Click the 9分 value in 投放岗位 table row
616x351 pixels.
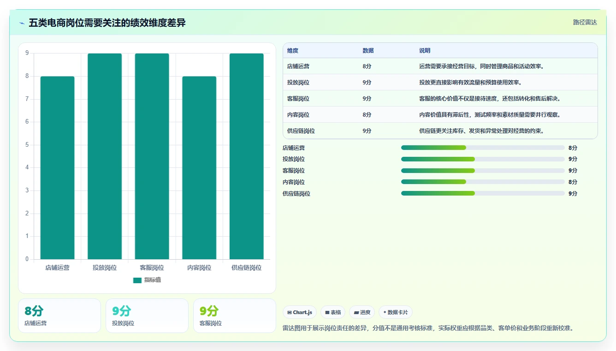(367, 83)
